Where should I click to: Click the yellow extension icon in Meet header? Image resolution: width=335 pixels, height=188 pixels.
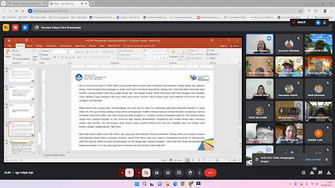[6, 28]
